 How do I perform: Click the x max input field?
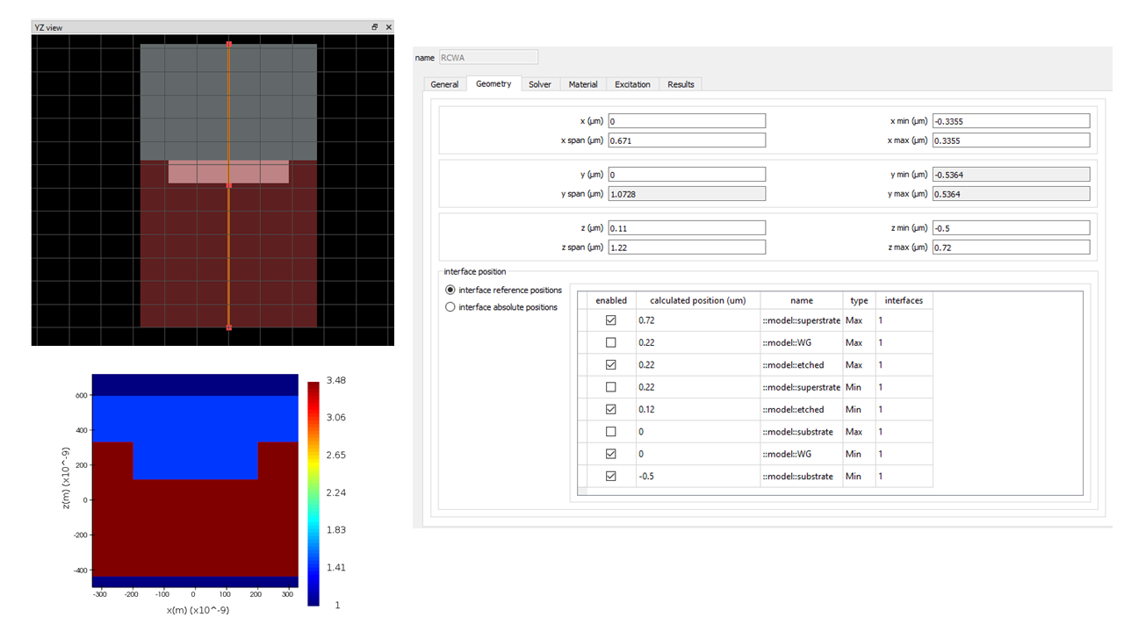(1010, 140)
